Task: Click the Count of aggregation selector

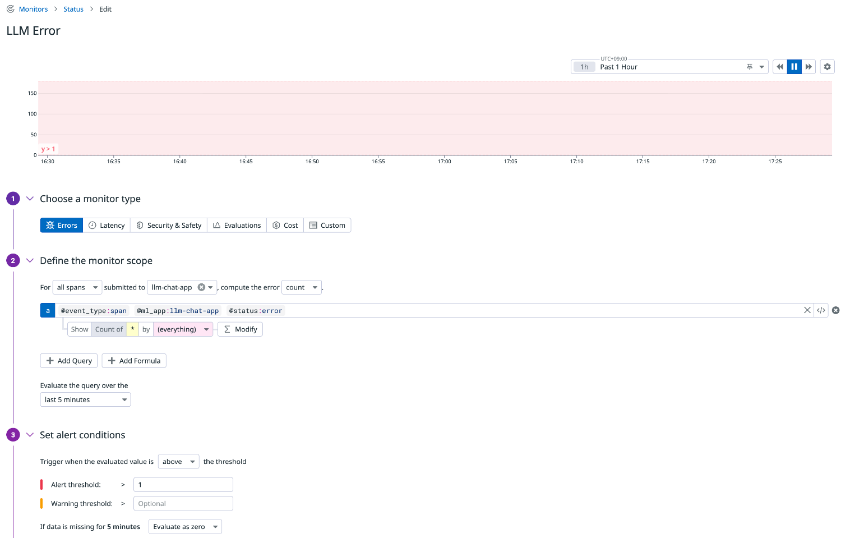Action: [x=109, y=329]
